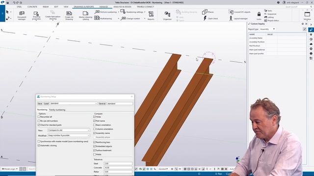Open the Modified 'Keep number if possible' dropdown
Screen dimensions: 314x176
(x=69, y=135)
